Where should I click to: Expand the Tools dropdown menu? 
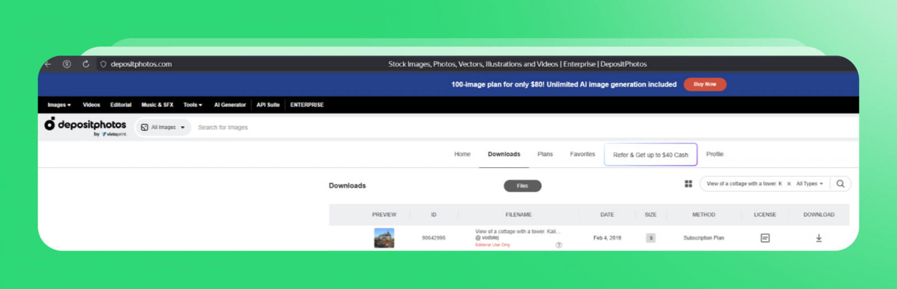[x=193, y=105]
